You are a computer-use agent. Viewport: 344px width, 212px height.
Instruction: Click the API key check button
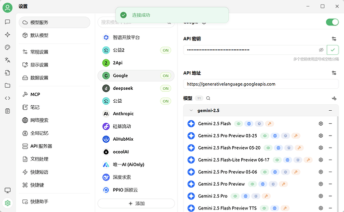click(x=333, y=50)
